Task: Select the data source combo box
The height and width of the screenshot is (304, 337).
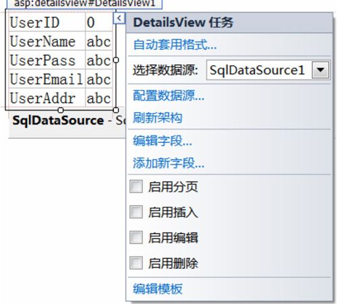Action: click(268, 70)
